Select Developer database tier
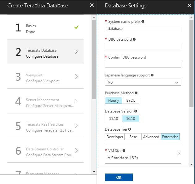This screenshot has width=195, height=184. pyautogui.click(x=115, y=137)
